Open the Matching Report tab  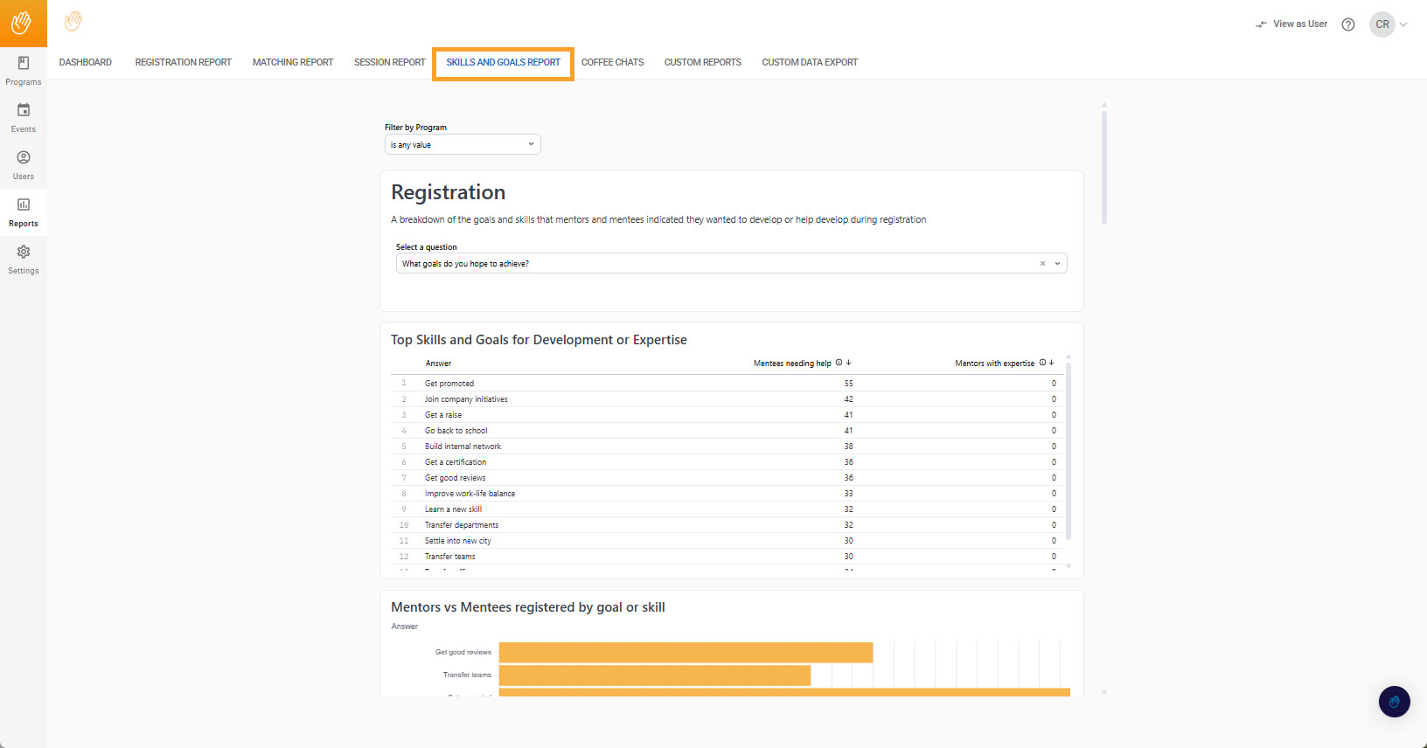(x=293, y=63)
